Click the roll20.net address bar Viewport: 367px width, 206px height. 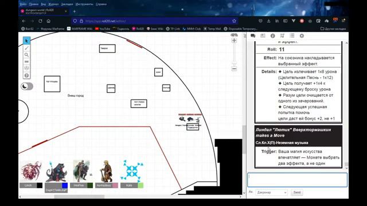[154, 21]
